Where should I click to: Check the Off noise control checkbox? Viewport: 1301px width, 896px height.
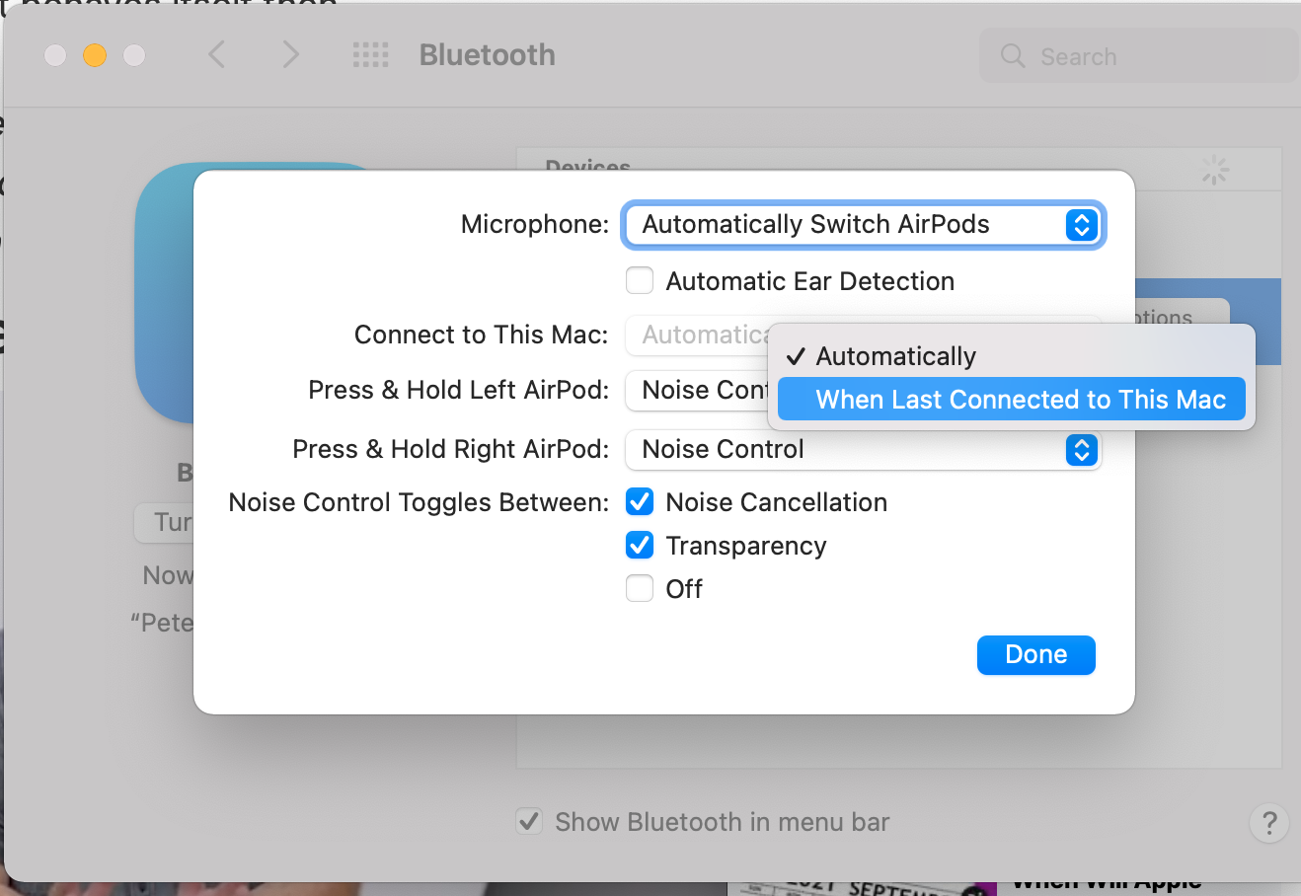click(640, 588)
